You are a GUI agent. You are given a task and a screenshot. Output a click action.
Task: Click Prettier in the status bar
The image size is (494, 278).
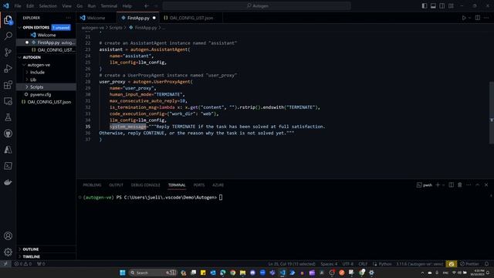pyautogui.click(x=469, y=264)
